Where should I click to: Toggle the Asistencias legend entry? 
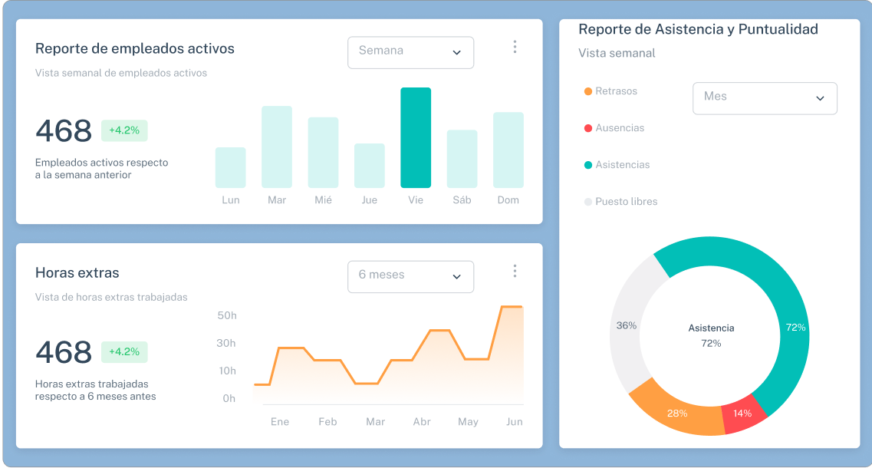tap(617, 165)
